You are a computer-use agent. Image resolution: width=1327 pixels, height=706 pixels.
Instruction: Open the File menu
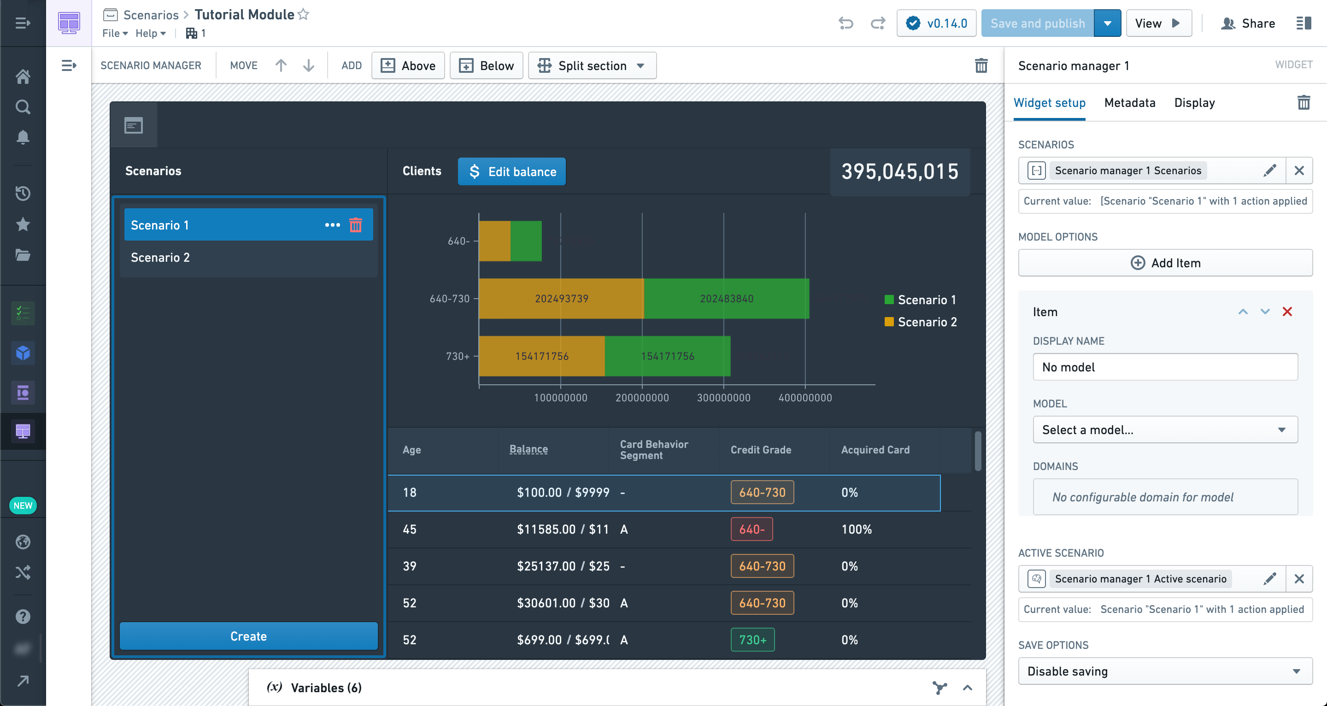click(115, 33)
